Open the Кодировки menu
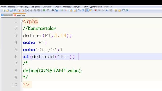The height and width of the screenshot is (91, 162). tap(35, 7)
